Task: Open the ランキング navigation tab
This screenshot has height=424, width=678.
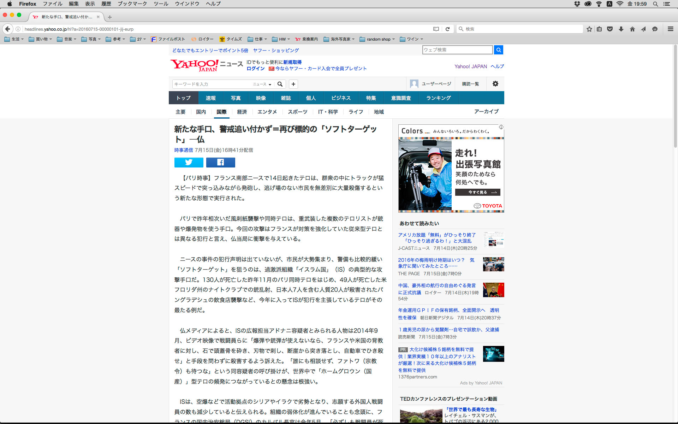Action: 438,98
